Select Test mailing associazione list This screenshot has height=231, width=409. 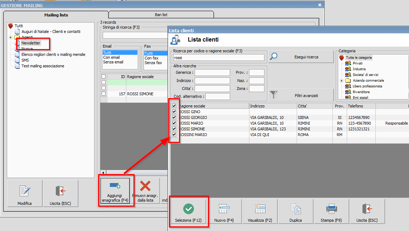click(43, 66)
